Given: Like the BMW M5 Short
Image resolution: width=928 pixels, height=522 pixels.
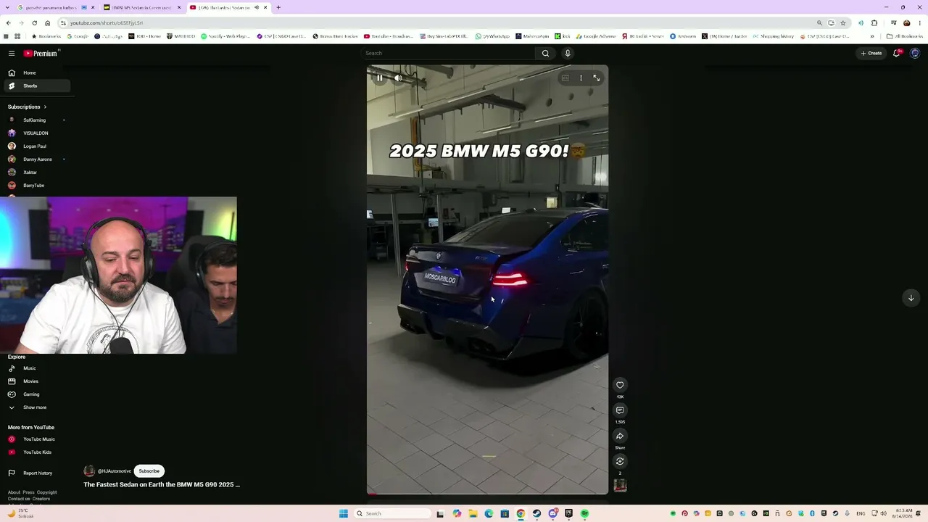Looking at the screenshot, I should [620, 385].
